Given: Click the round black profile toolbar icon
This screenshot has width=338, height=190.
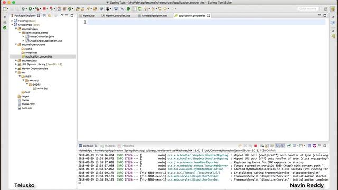Looking at the screenshot, I should click(x=108, y=9).
